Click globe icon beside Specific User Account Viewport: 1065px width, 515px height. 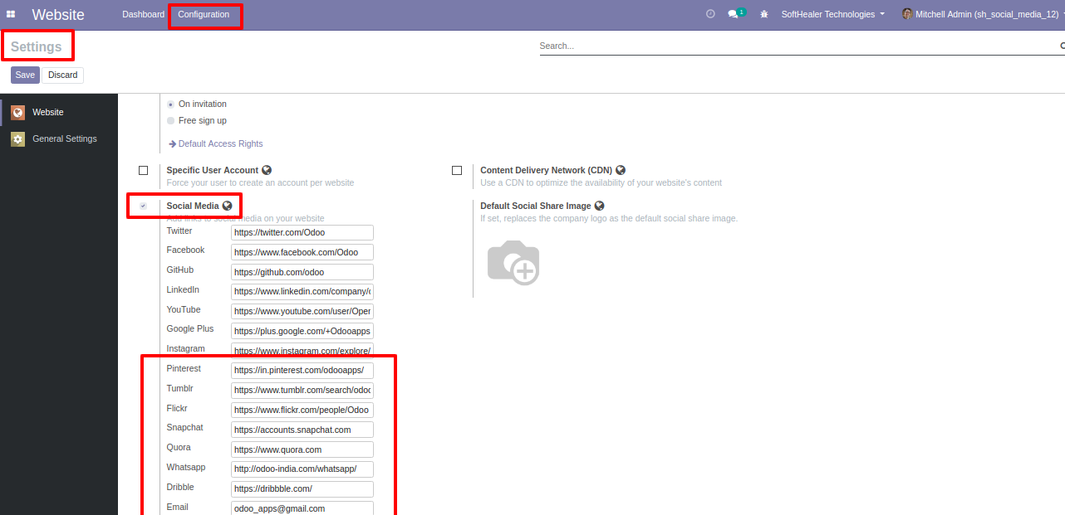pos(267,170)
